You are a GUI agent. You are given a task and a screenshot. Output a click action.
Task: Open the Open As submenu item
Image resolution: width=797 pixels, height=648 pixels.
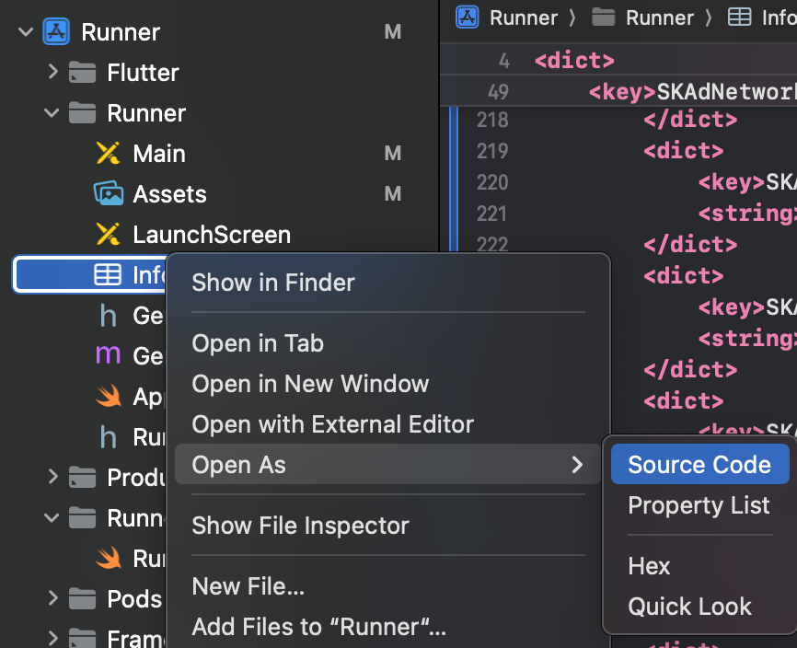pos(388,465)
